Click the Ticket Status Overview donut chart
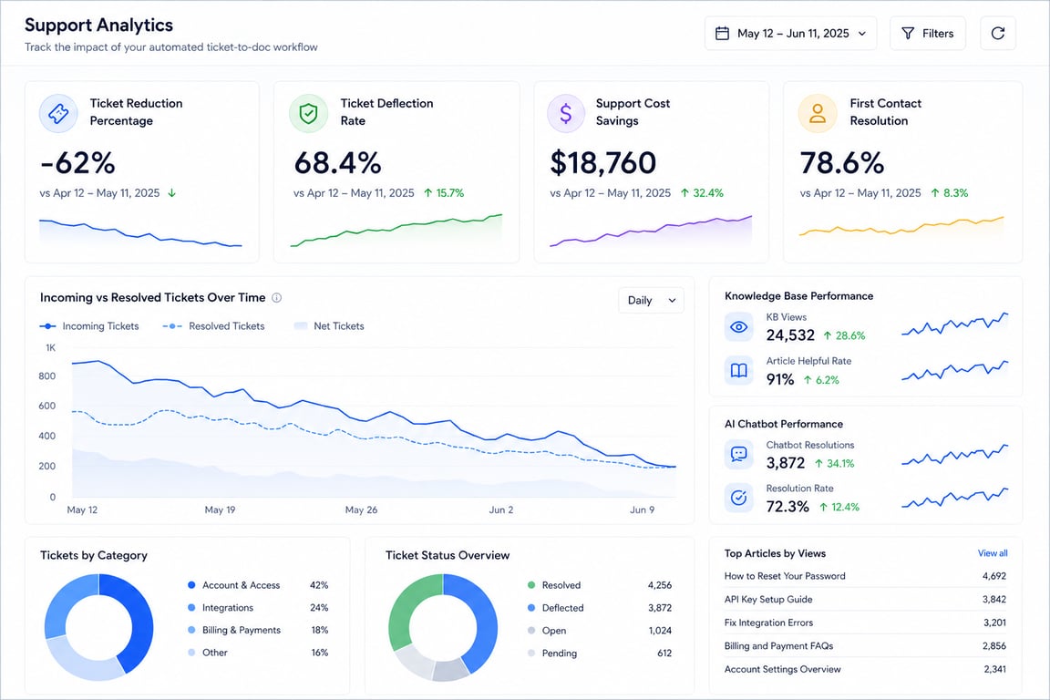The image size is (1050, 700). 443,628
